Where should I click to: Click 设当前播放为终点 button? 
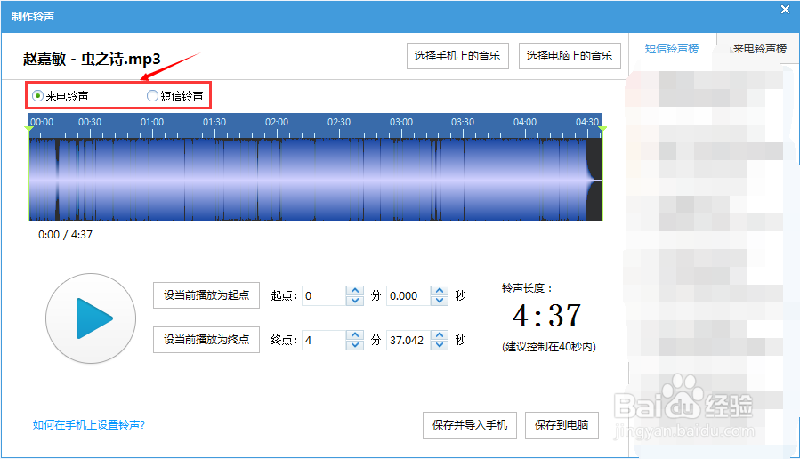(206, 340)
